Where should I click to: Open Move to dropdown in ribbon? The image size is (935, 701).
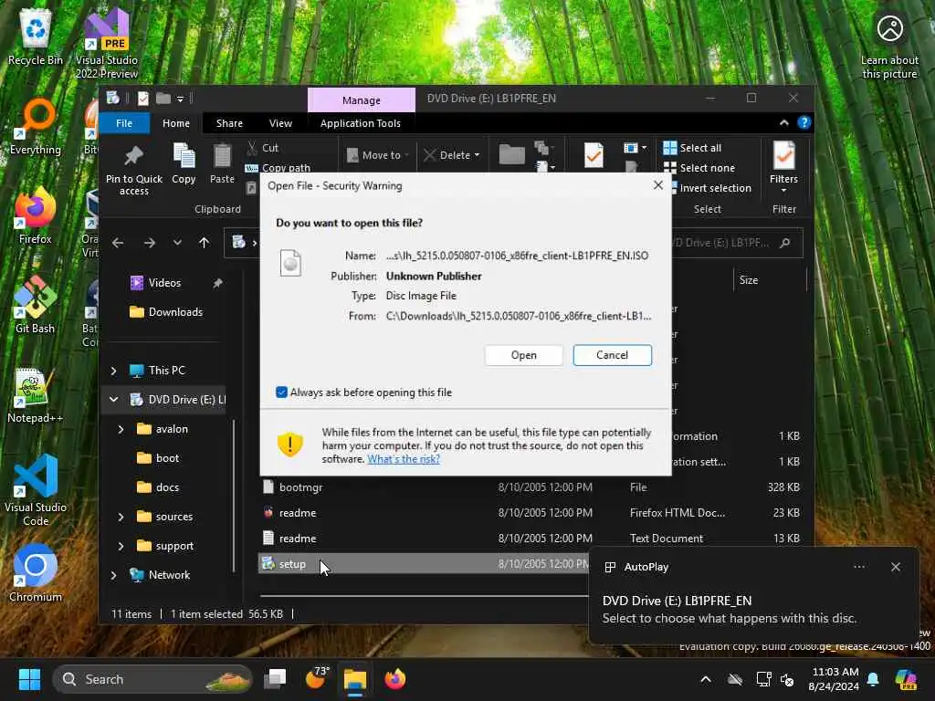(x=378, y=155)
